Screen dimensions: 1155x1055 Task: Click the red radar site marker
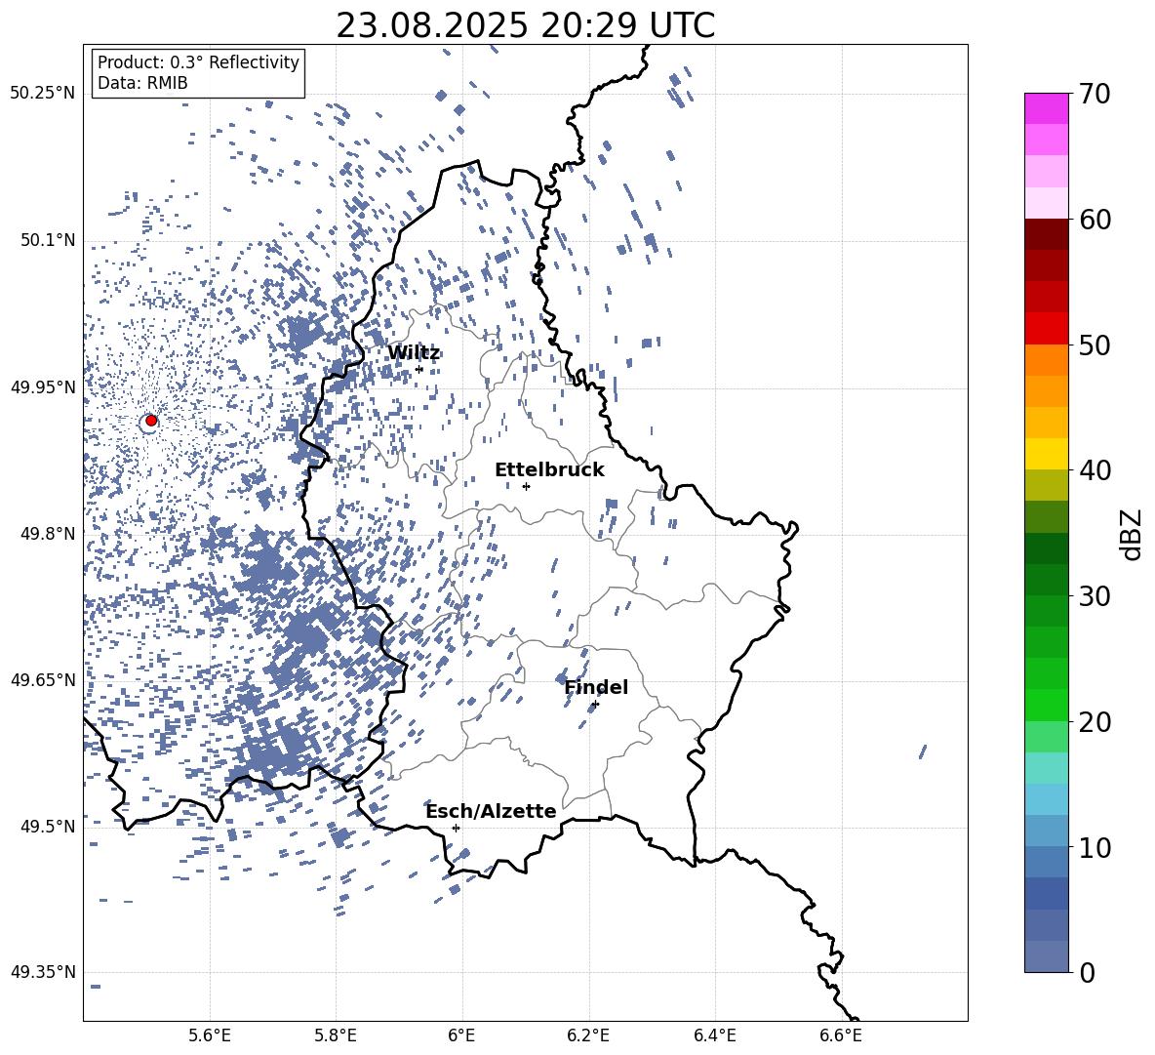pos(151,420)
